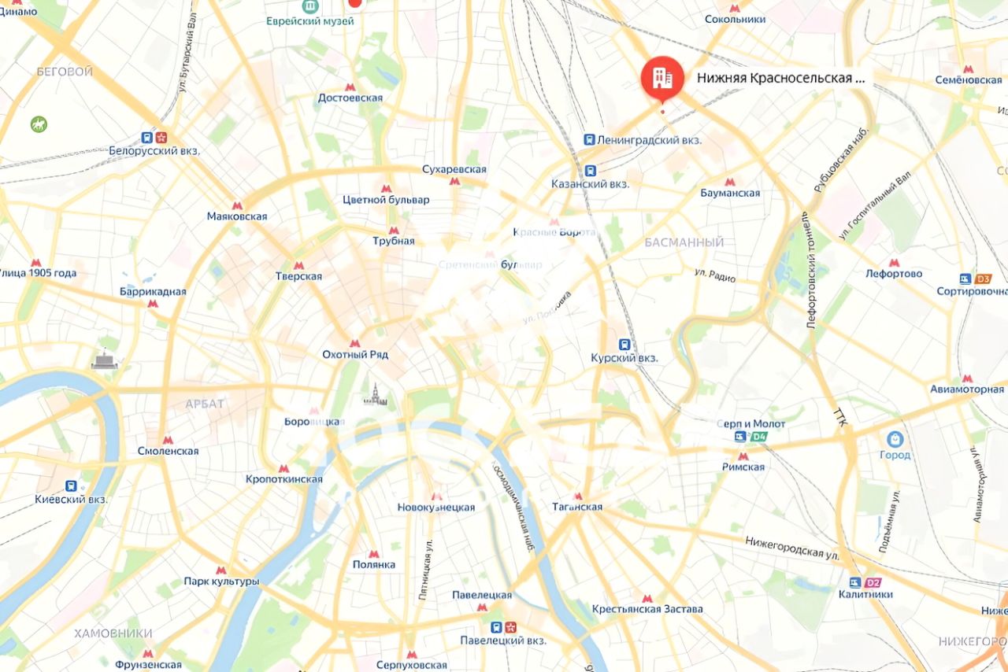Select the Киевский вкз. station icon
This screenshot has height=672, width=1008.
(71, 486)
